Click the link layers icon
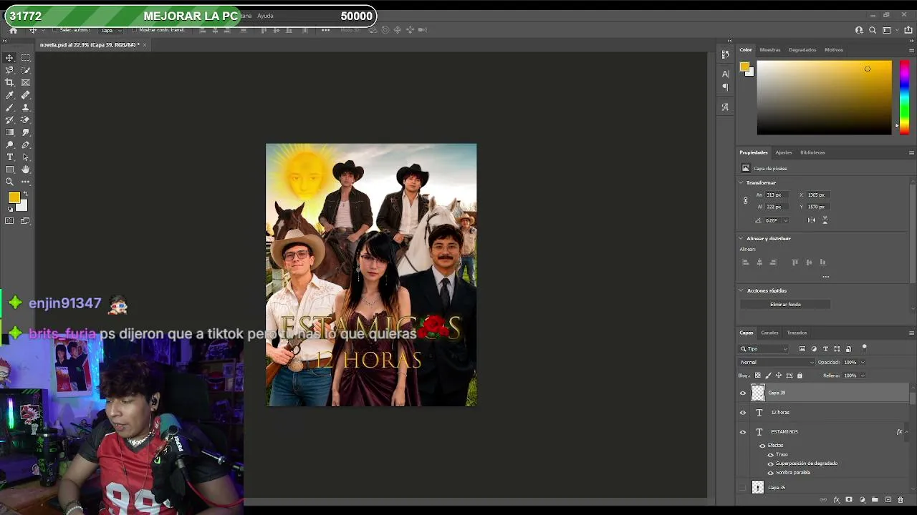Viewport: 917px width, 515px height. click(823, 500)
